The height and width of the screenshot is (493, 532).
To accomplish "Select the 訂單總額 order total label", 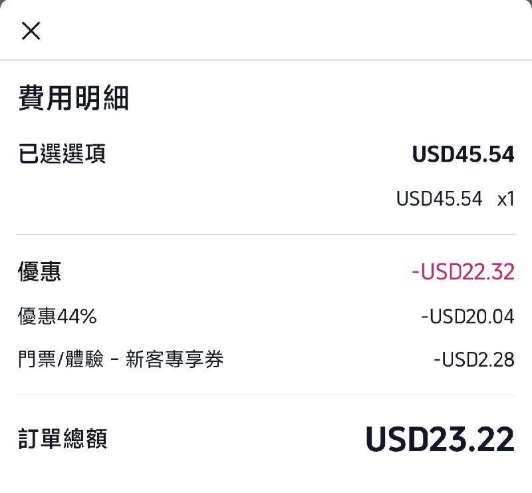I will pos(64,440).
